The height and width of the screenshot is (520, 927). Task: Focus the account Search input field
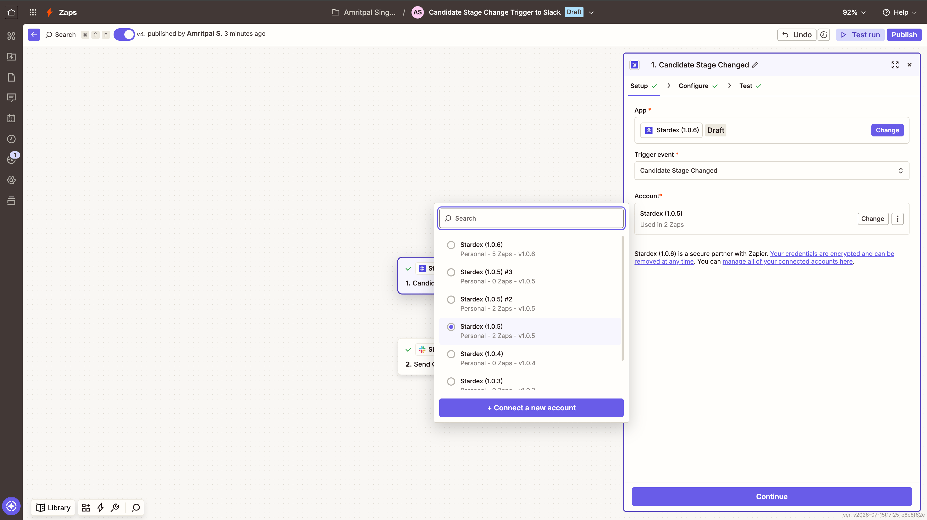tap(531, 219)
